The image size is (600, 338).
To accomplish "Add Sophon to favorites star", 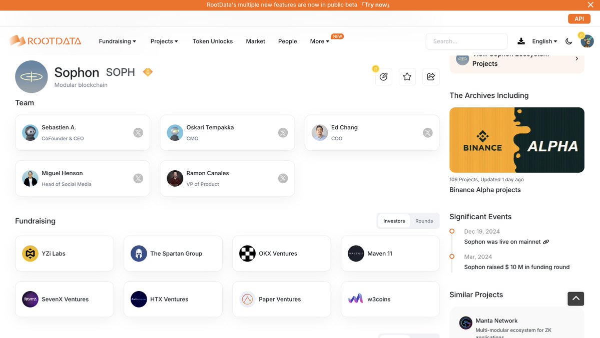I will coord(407,77).
